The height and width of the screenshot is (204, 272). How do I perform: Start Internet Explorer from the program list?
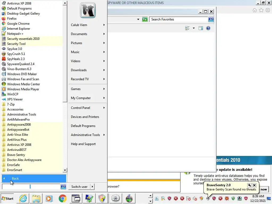pyautogui.click(x=19, y=28)
